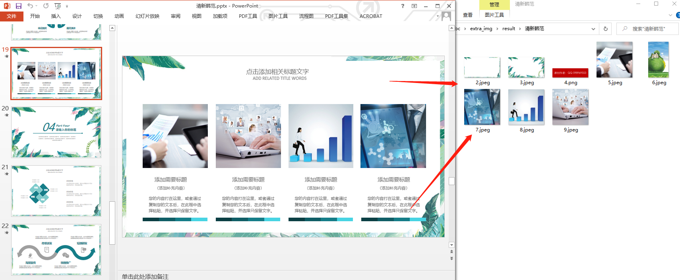Click extra_img in the address breadcrumb
680x280 pixels.
pyautogui.click(x=481, y=29)
